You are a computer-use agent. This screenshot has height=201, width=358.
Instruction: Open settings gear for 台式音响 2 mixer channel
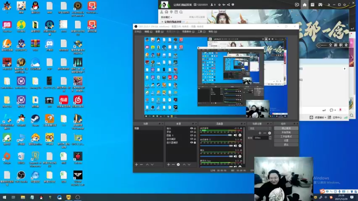coord(240,146)
